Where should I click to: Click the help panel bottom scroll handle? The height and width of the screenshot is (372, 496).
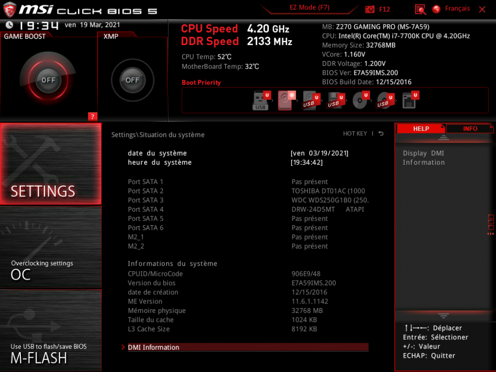(x=443, y=315)
